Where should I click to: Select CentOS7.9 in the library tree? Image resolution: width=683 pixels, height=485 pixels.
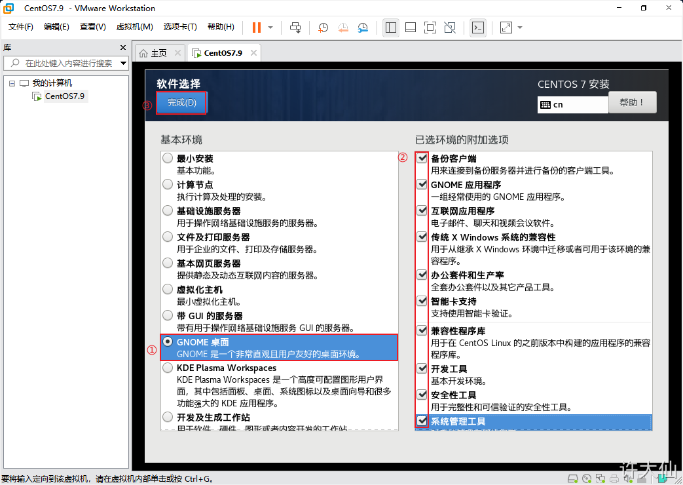65,96
